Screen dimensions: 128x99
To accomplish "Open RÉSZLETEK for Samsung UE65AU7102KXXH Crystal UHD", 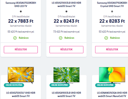I will pyautogui.click(x=112, y=49).
